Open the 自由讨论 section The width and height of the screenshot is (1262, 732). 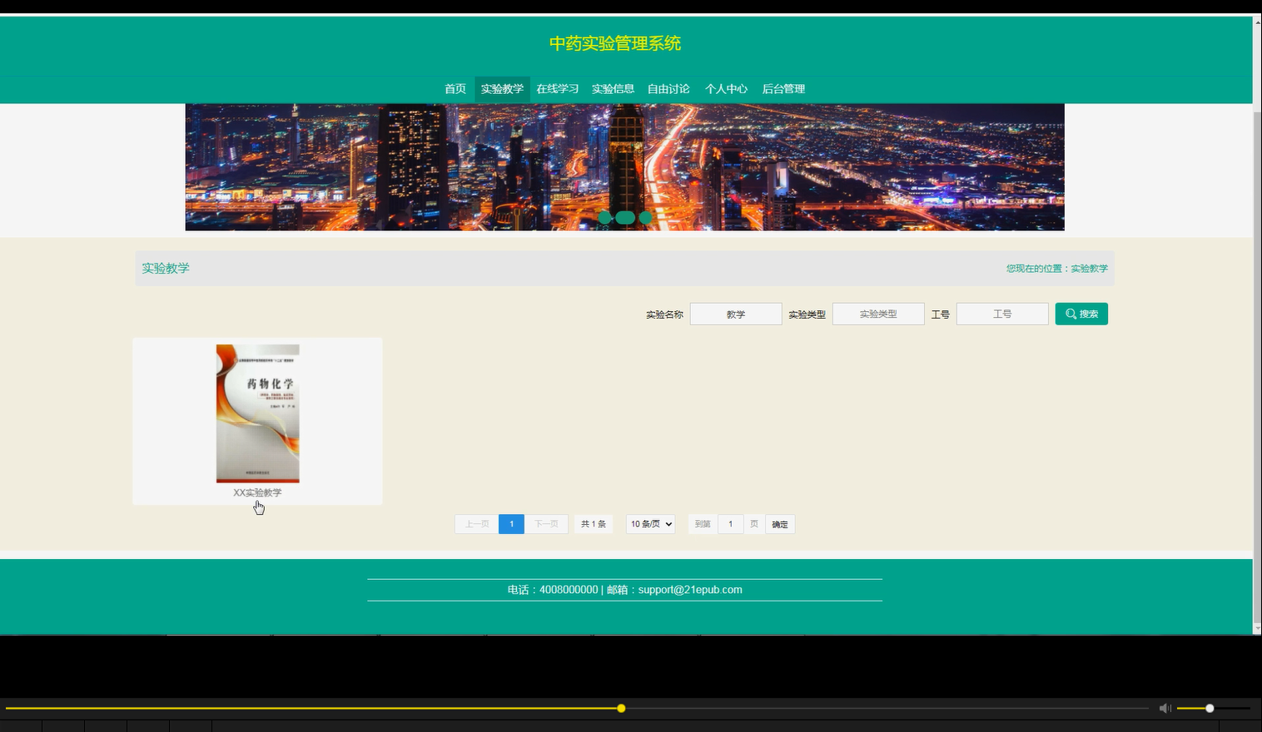point(668,88)
